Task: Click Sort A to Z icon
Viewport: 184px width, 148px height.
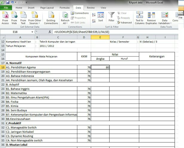Action: point(94,15)
